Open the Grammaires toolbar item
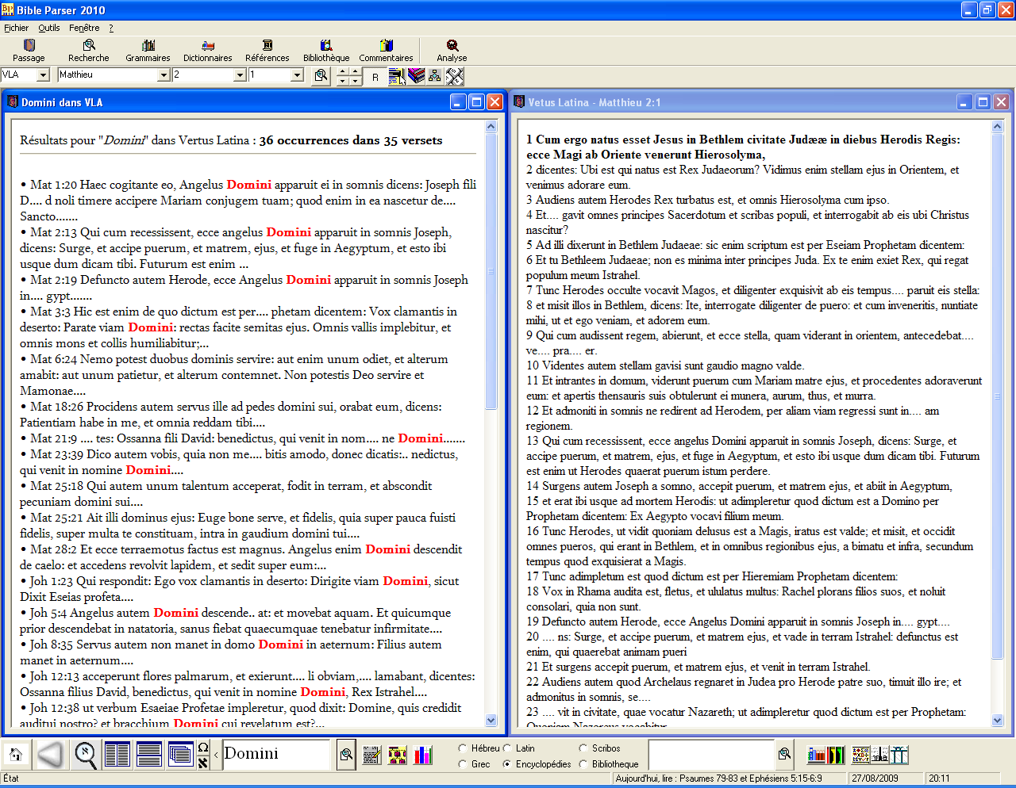1016x788 pixels. point(148,51)
